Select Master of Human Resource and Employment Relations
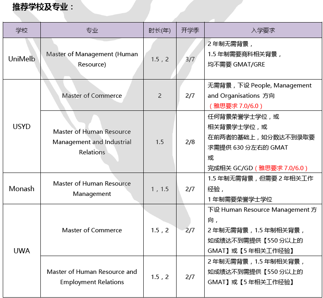The width and height of the screenshot is (323, 298). point(92,277)
